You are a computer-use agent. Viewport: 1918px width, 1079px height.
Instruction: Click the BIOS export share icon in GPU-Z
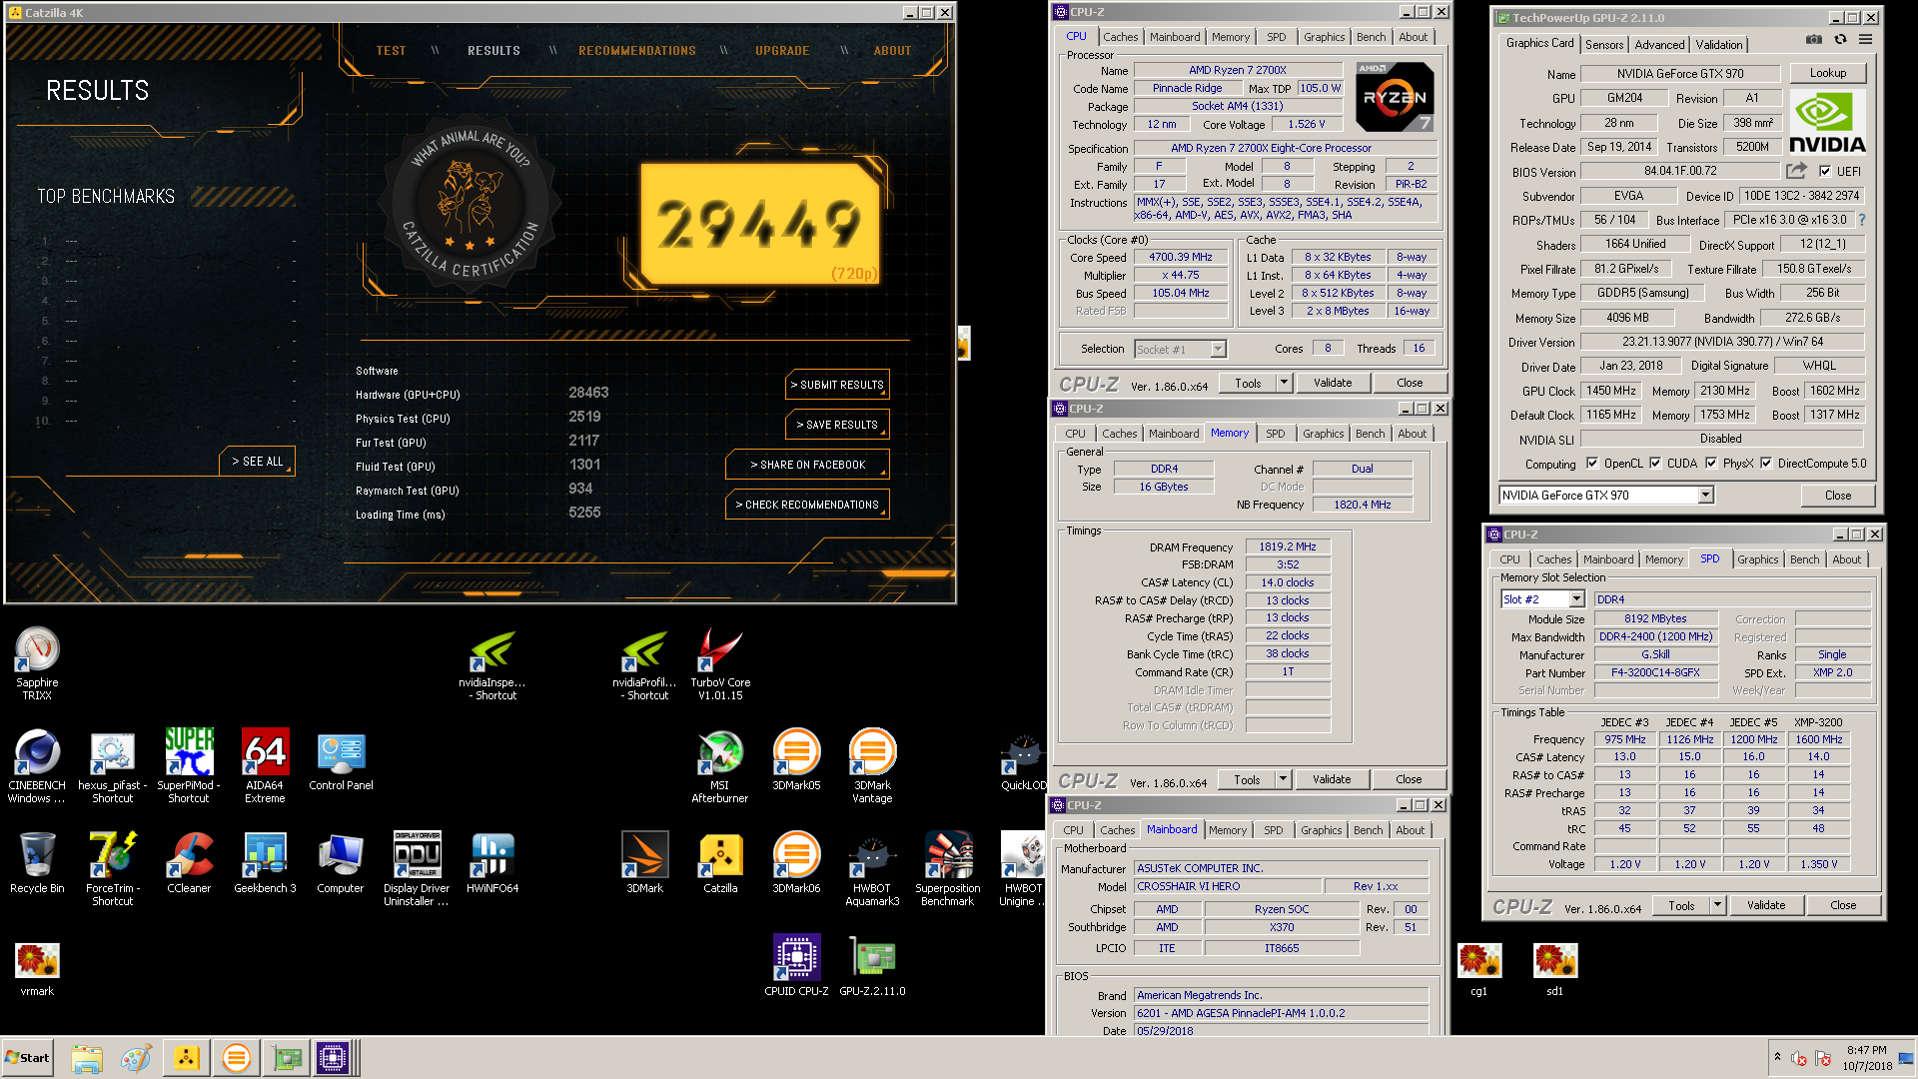(x=1796, y=171)
